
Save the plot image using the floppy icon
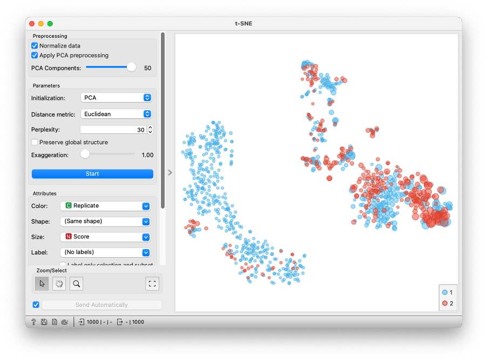(44, 322)
